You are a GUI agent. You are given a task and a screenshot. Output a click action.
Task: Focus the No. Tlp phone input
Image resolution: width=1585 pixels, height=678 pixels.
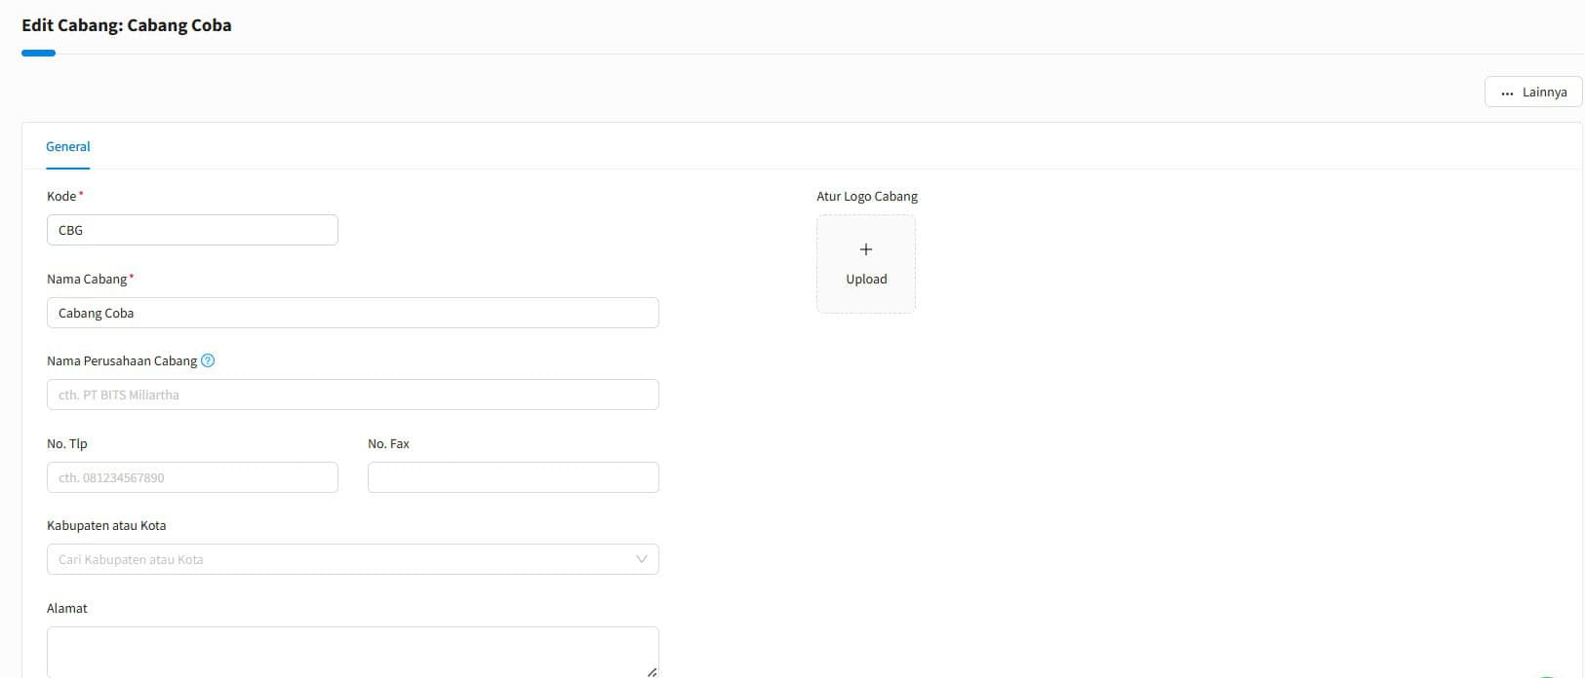(x=192, y=477)
